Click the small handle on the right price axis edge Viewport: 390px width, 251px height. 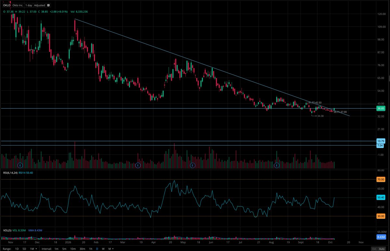click(x=389, y=78)
